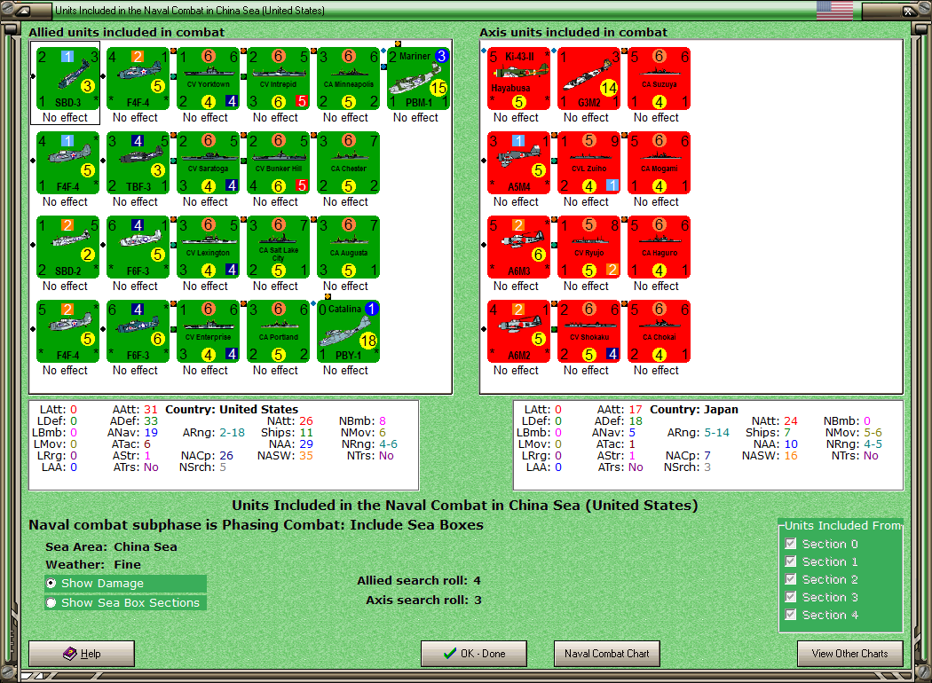Choose the CV Bunker Hill counter
Viewport: 932px width, 683px height.
point(278,162)
